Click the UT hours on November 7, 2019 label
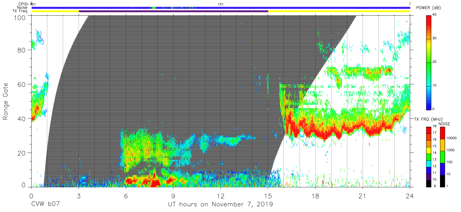 pos(220,205)
